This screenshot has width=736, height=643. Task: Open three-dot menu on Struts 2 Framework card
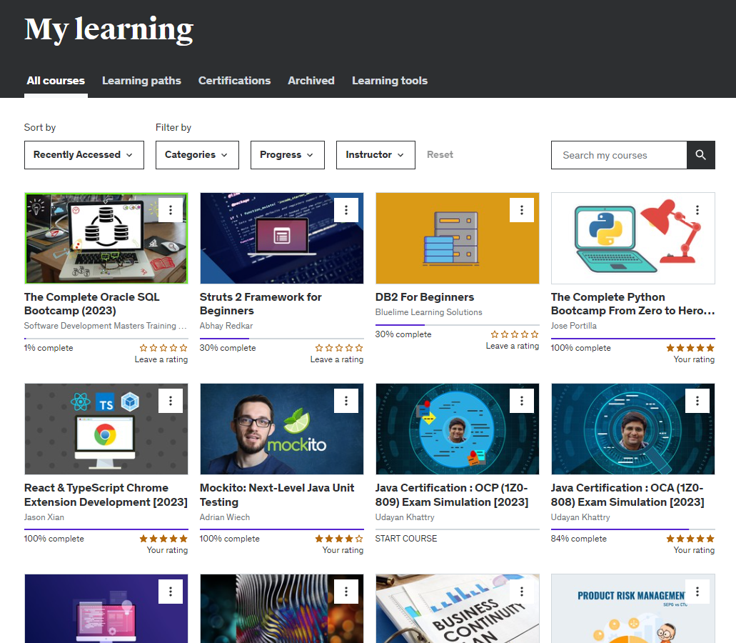point(346,210)
